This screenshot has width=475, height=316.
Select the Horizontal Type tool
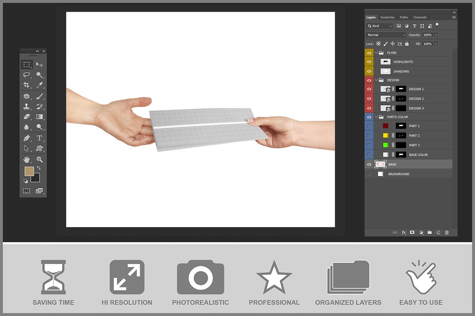coord(39,138)
